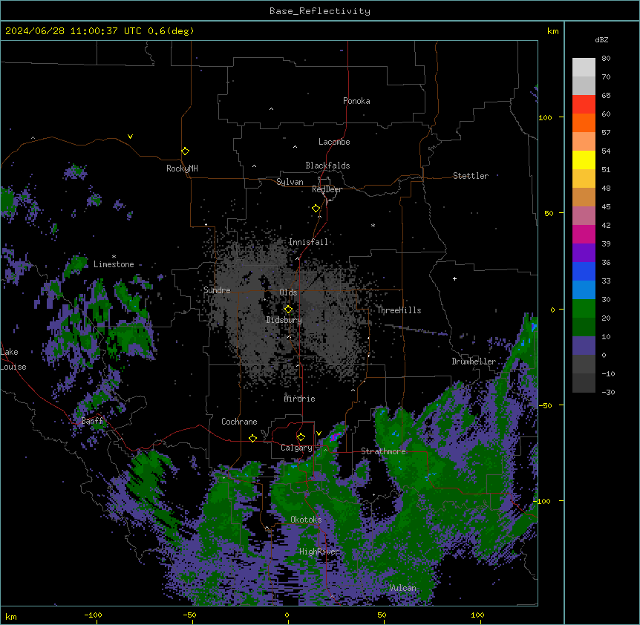Screen dimensions: 640x625
Task: Click the Innisfail city label
Action: [308, 242]
